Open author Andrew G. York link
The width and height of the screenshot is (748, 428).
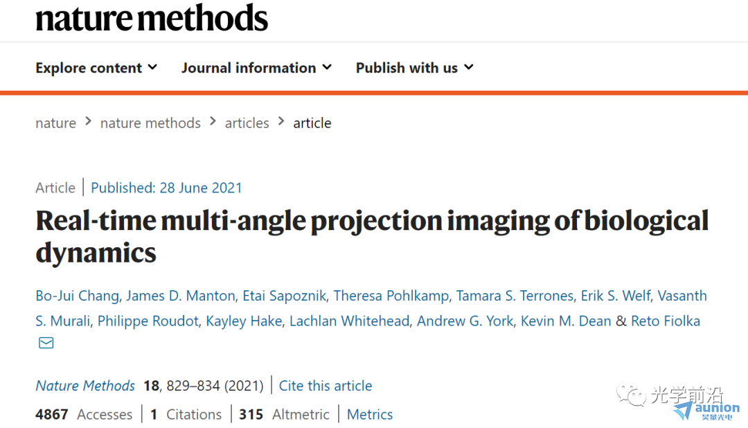click(465, 321)
